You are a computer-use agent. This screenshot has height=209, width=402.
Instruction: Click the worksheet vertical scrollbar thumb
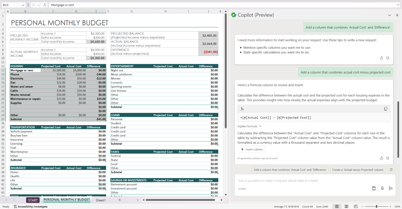point(225,70)
